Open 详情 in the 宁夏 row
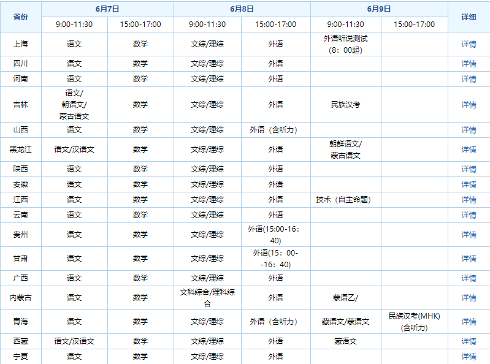 coord(469,357)
